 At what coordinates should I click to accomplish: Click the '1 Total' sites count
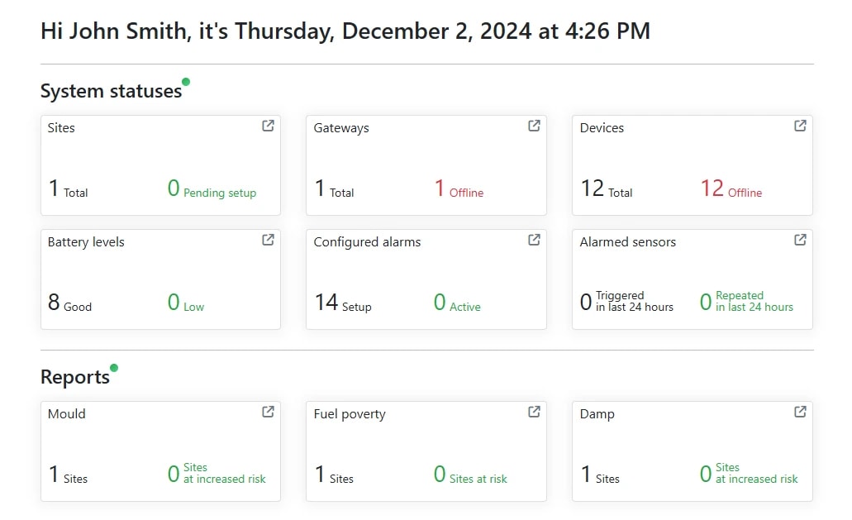(69, 189)
